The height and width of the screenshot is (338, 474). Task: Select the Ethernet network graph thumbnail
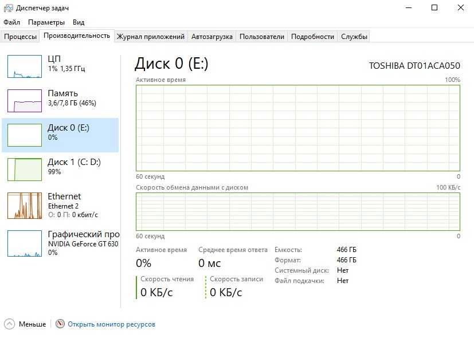coord(25,205)
